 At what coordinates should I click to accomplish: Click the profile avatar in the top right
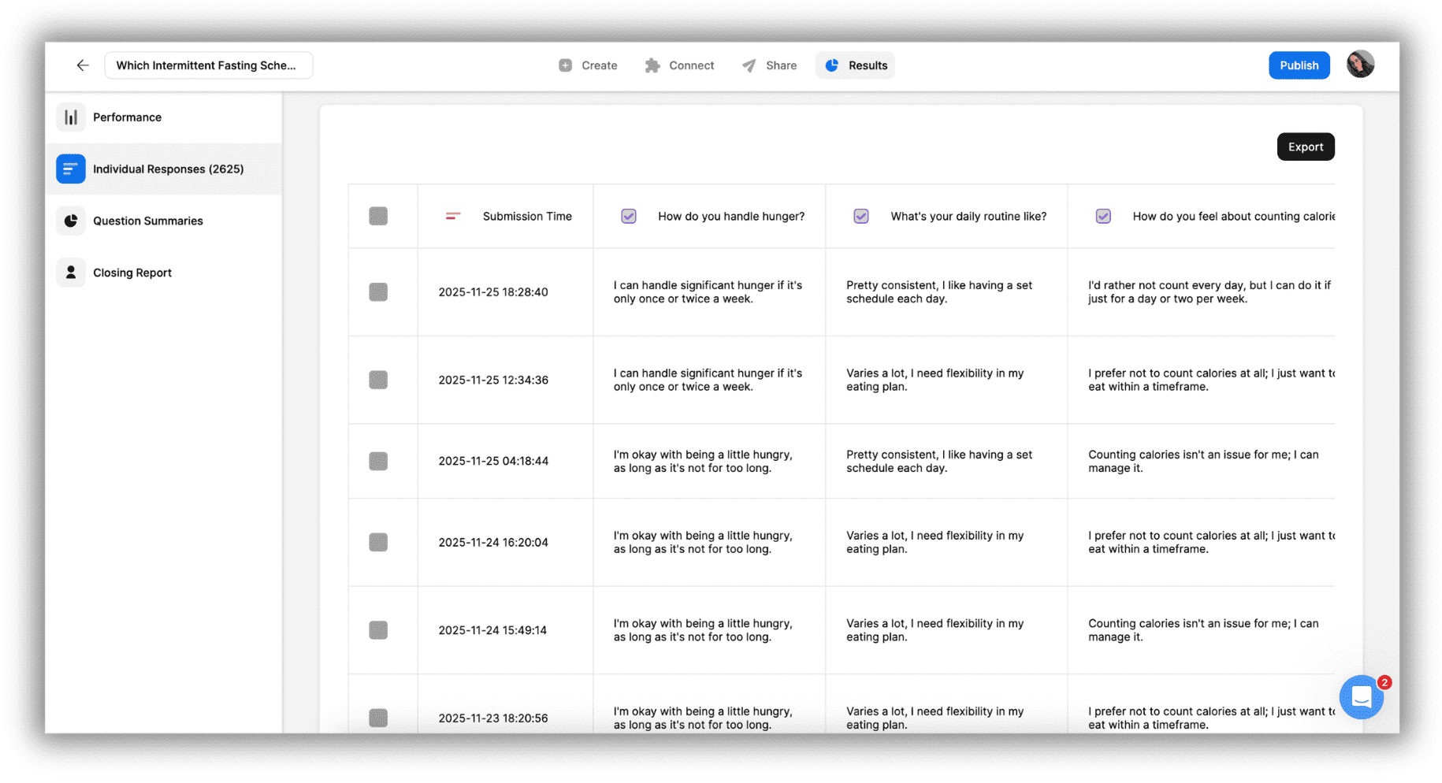1360,64
